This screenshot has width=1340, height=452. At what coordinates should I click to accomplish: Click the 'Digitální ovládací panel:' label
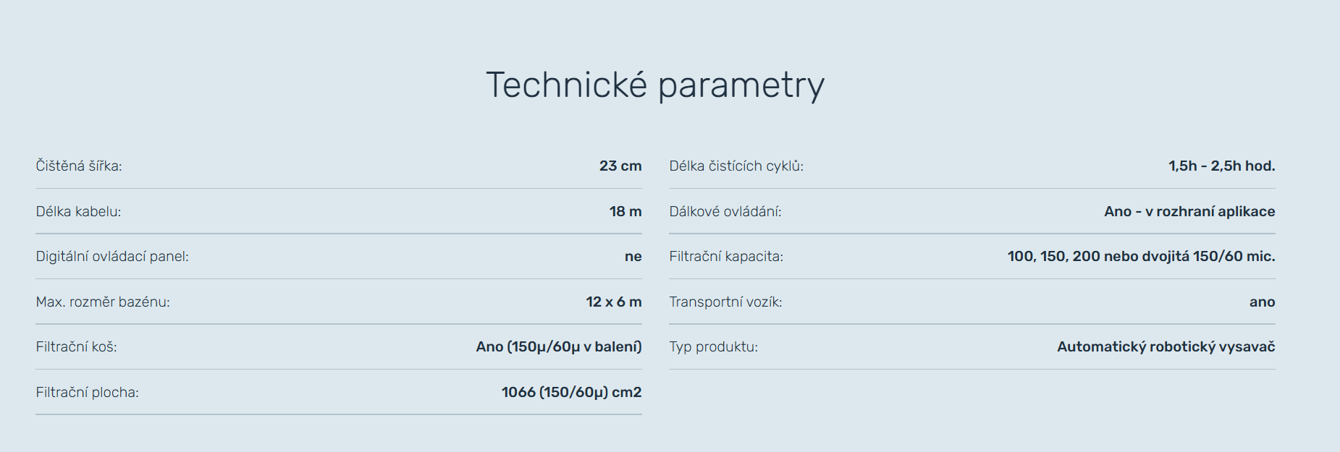pyautogui.click(x=112, y=257)
